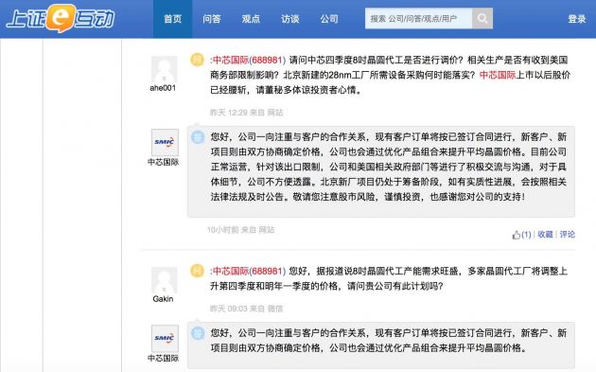The image size is (596, 372).
Task: Focus the 搜索 公司/问答/观点/用户 search box
Action: pos(418,18)
